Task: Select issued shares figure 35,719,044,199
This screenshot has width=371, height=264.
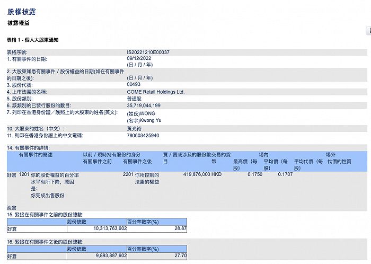Action: coord(144,105)
